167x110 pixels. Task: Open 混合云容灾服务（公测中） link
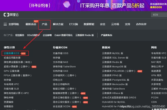(67, 102)
